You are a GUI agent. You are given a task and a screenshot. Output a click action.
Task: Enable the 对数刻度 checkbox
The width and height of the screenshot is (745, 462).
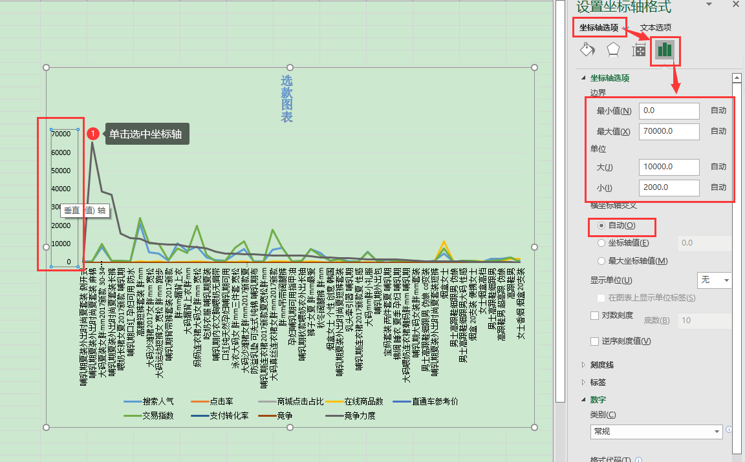[x=595, y=315]
